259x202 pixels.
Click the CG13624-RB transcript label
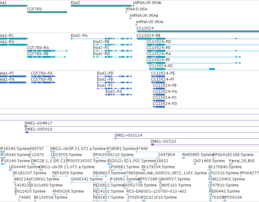point(148,36)
